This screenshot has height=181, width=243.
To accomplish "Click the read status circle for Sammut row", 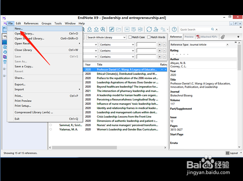I will (51, 125).
